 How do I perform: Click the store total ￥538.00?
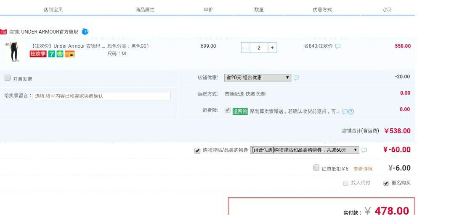point(397,131)
